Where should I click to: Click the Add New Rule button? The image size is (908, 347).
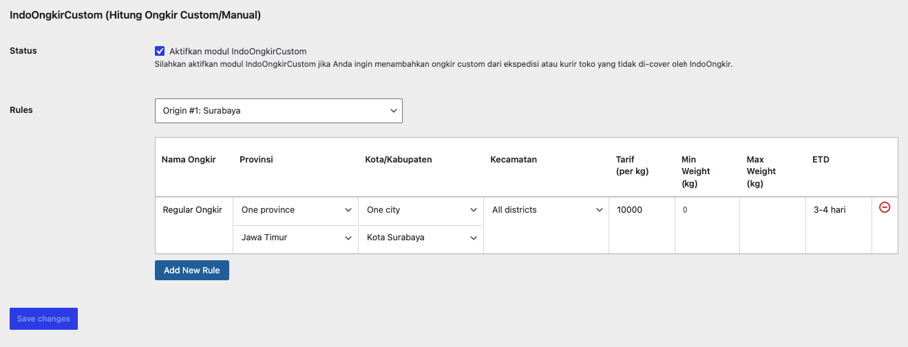coord(192,271)
